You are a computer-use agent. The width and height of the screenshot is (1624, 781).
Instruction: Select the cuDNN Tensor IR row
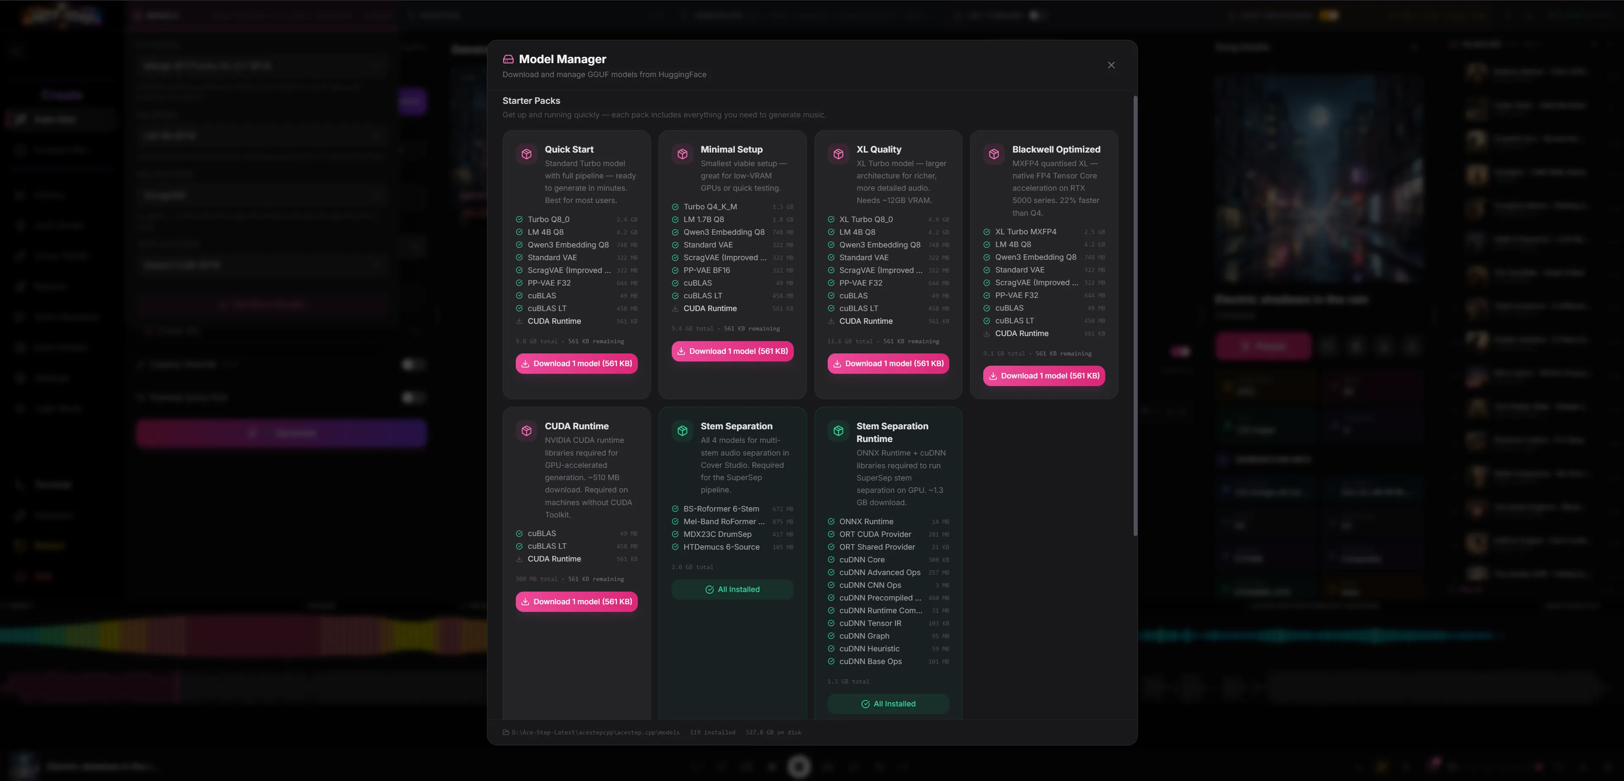coord(888,623)
